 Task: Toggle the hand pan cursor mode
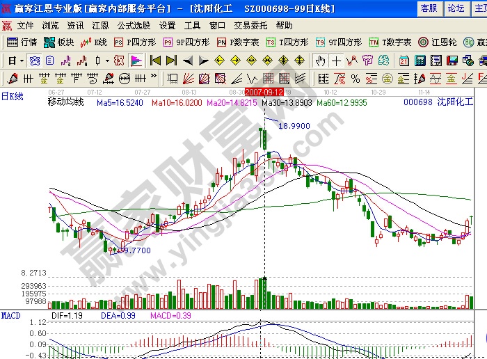(x=320, y=61)
